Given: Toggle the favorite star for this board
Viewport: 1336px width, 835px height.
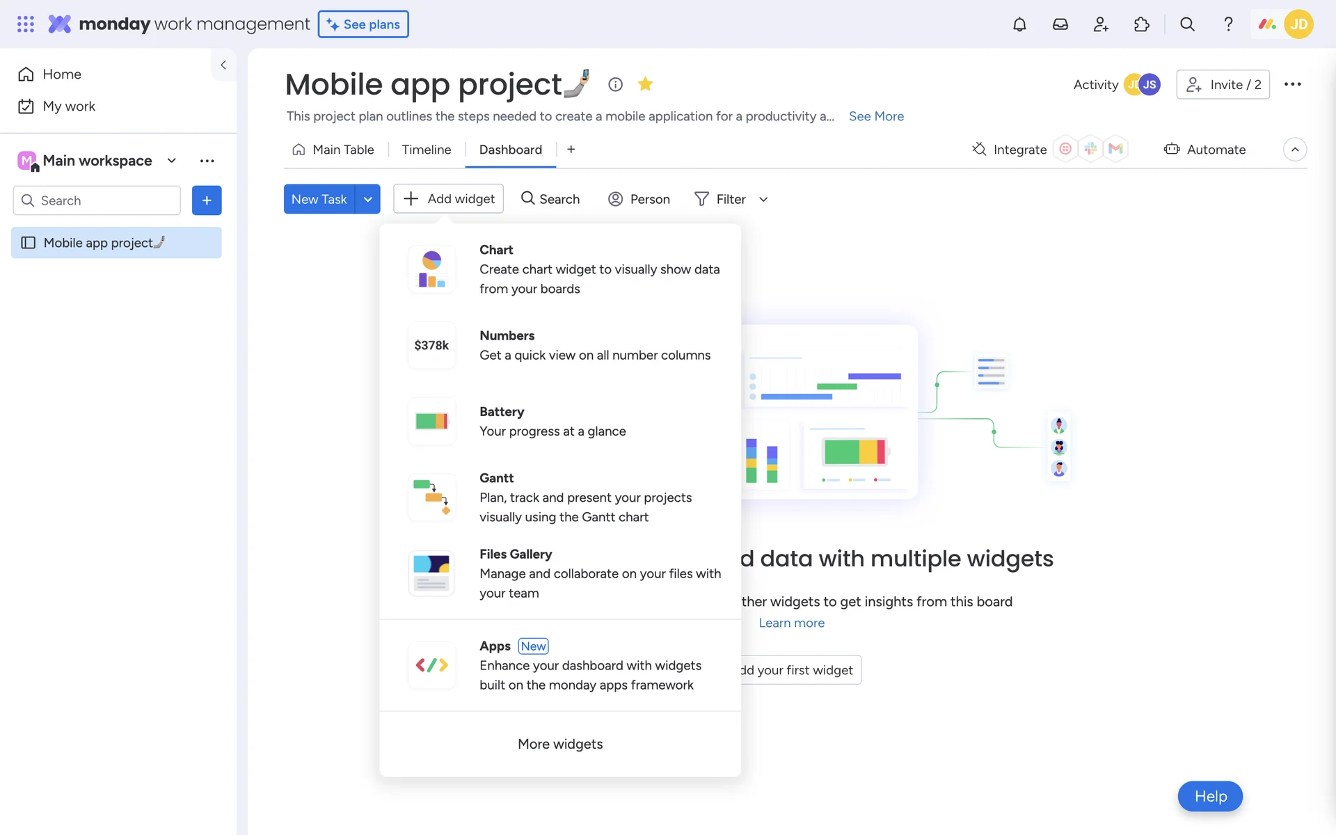Looking at the screenshot, I should coord(645,84).
